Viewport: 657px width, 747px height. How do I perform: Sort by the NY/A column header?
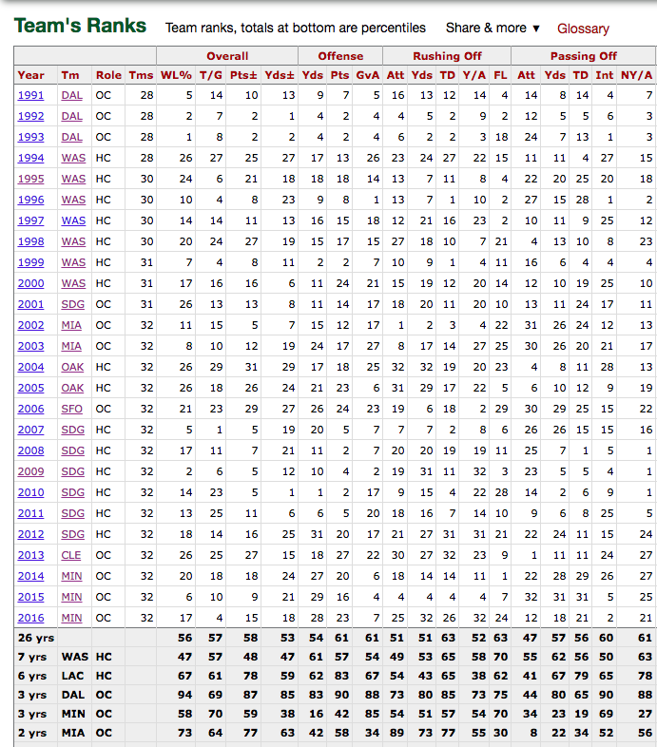coord(636,75)
